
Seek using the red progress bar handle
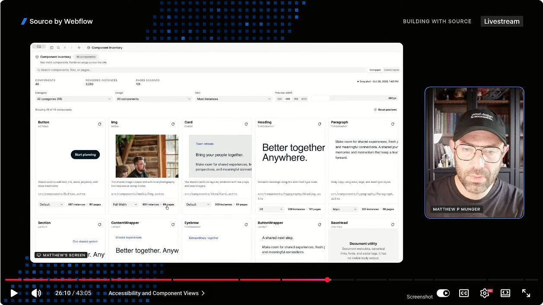tap(328, 280)
